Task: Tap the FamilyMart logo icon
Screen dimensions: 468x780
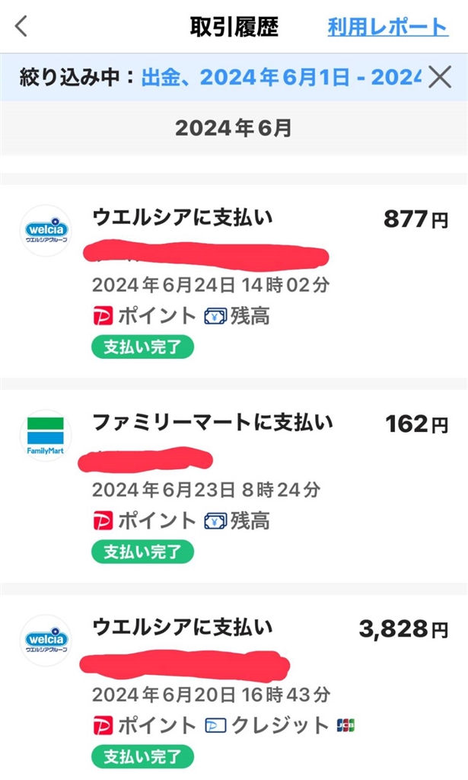Action: pos(46,435)
